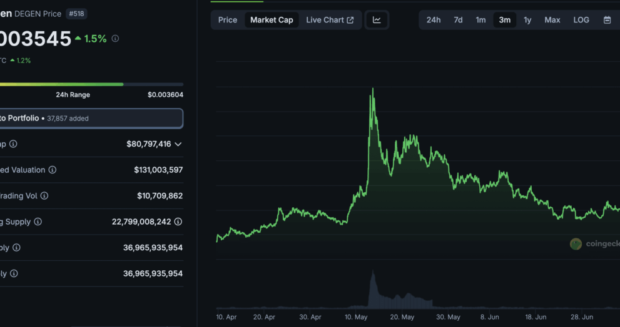Click info icon next to 1.5% change
Screen dimensions: 620x327
point(115,39)
